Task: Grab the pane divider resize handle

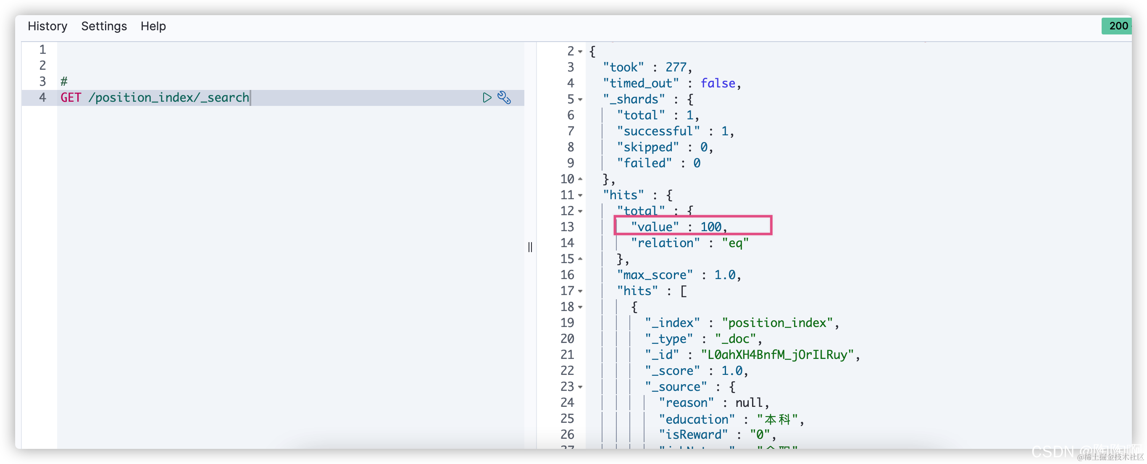Action: pos(530,247)
